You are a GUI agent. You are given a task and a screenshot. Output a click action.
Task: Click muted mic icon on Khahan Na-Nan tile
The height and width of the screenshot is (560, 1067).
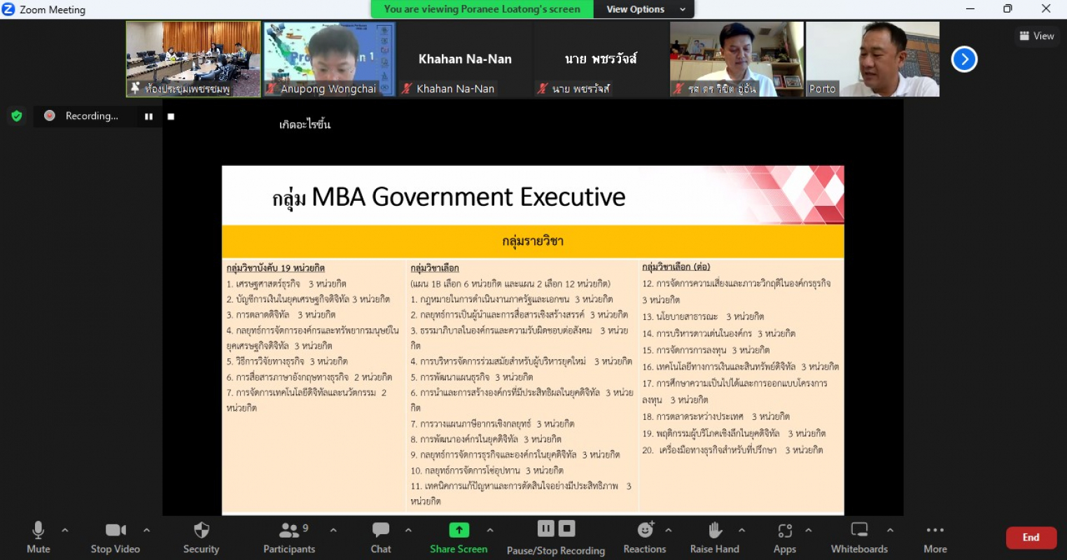[x=406, y=88]
